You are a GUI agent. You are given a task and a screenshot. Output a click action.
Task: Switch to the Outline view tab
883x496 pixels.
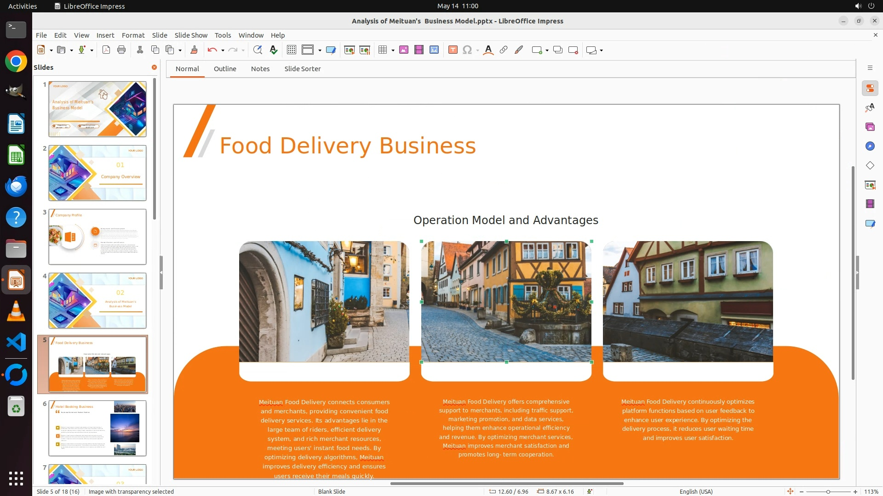(x=224, y=68)
